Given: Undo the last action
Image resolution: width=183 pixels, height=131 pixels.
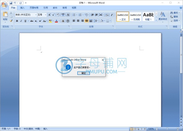Looking at the screenshot, I should pyautogui.click(x=15, y=3).
